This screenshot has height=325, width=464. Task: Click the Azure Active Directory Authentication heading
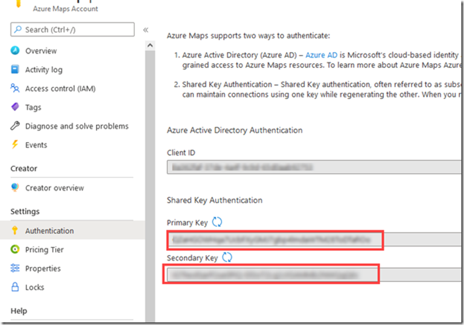235,130
